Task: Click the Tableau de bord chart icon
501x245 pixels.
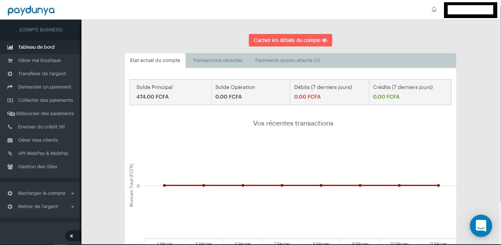Action: click(10, 47)
